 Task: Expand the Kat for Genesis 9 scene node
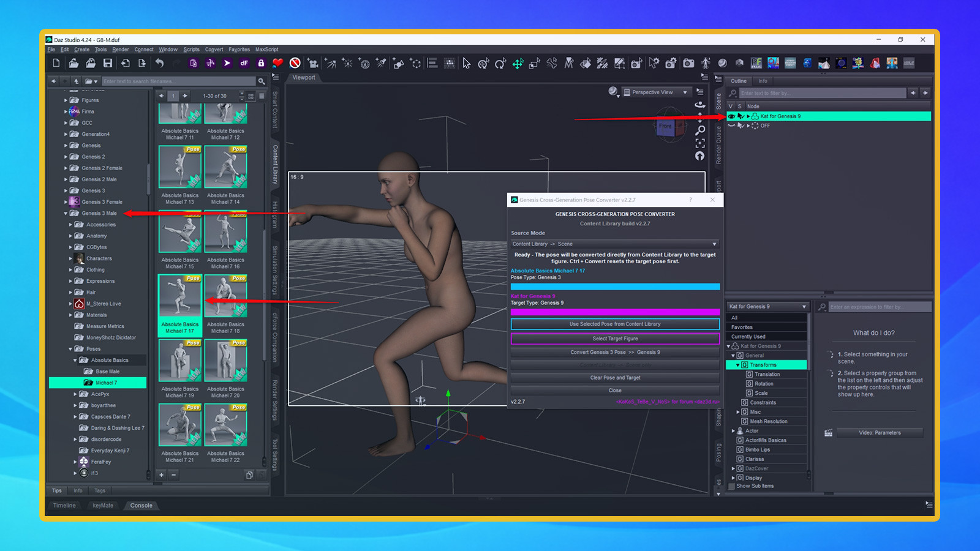[x=748, y=116]
